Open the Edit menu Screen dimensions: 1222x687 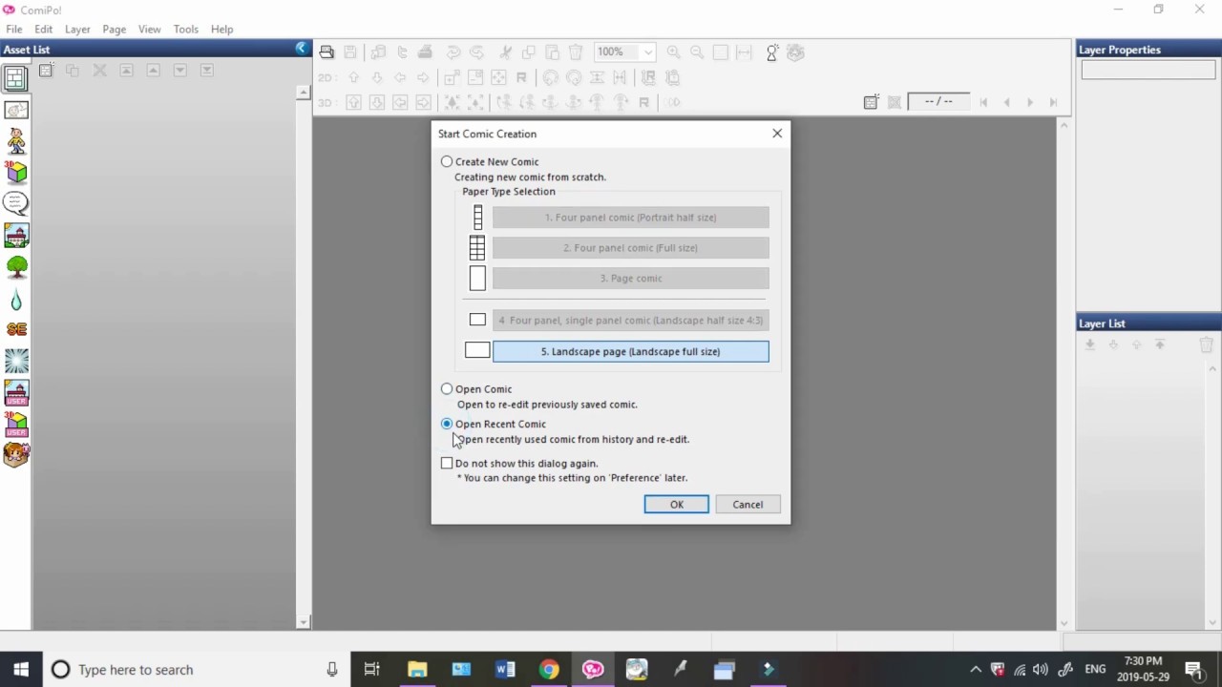(44, 29)
